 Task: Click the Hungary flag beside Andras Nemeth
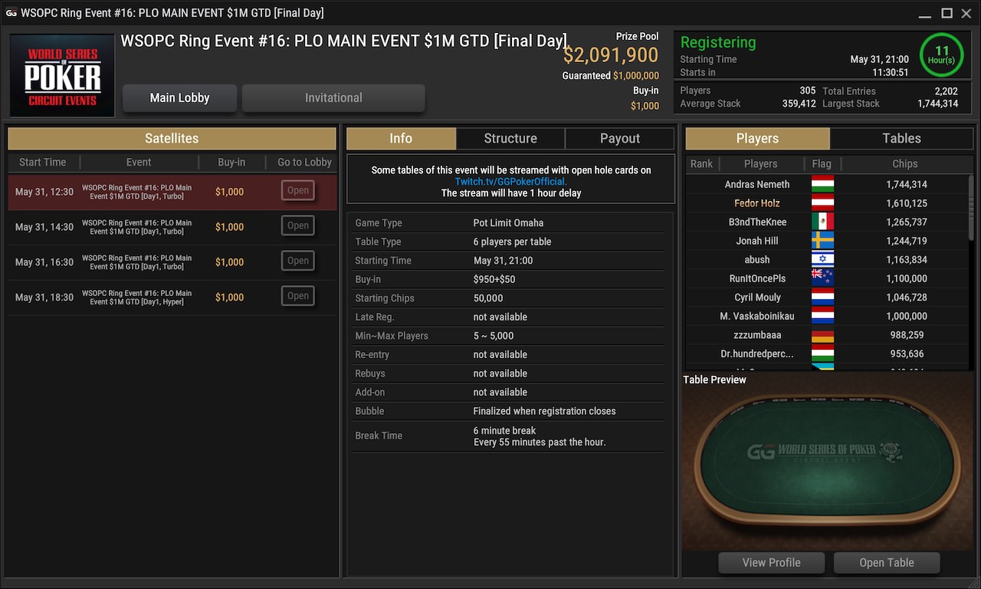point(822,184)
